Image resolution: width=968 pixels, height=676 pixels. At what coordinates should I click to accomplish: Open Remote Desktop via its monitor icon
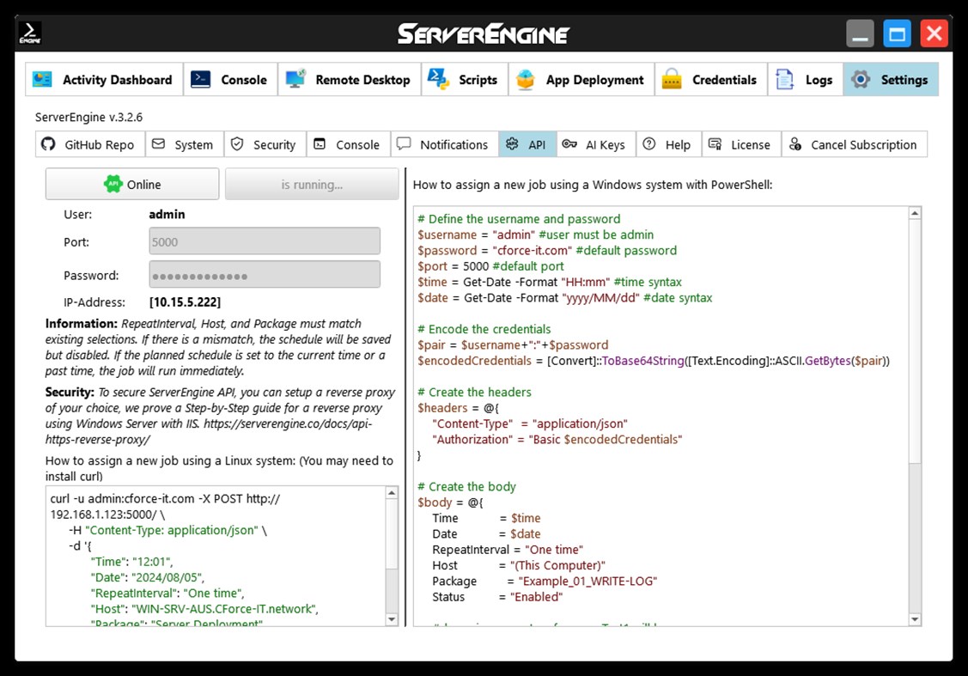coord(297,79)
